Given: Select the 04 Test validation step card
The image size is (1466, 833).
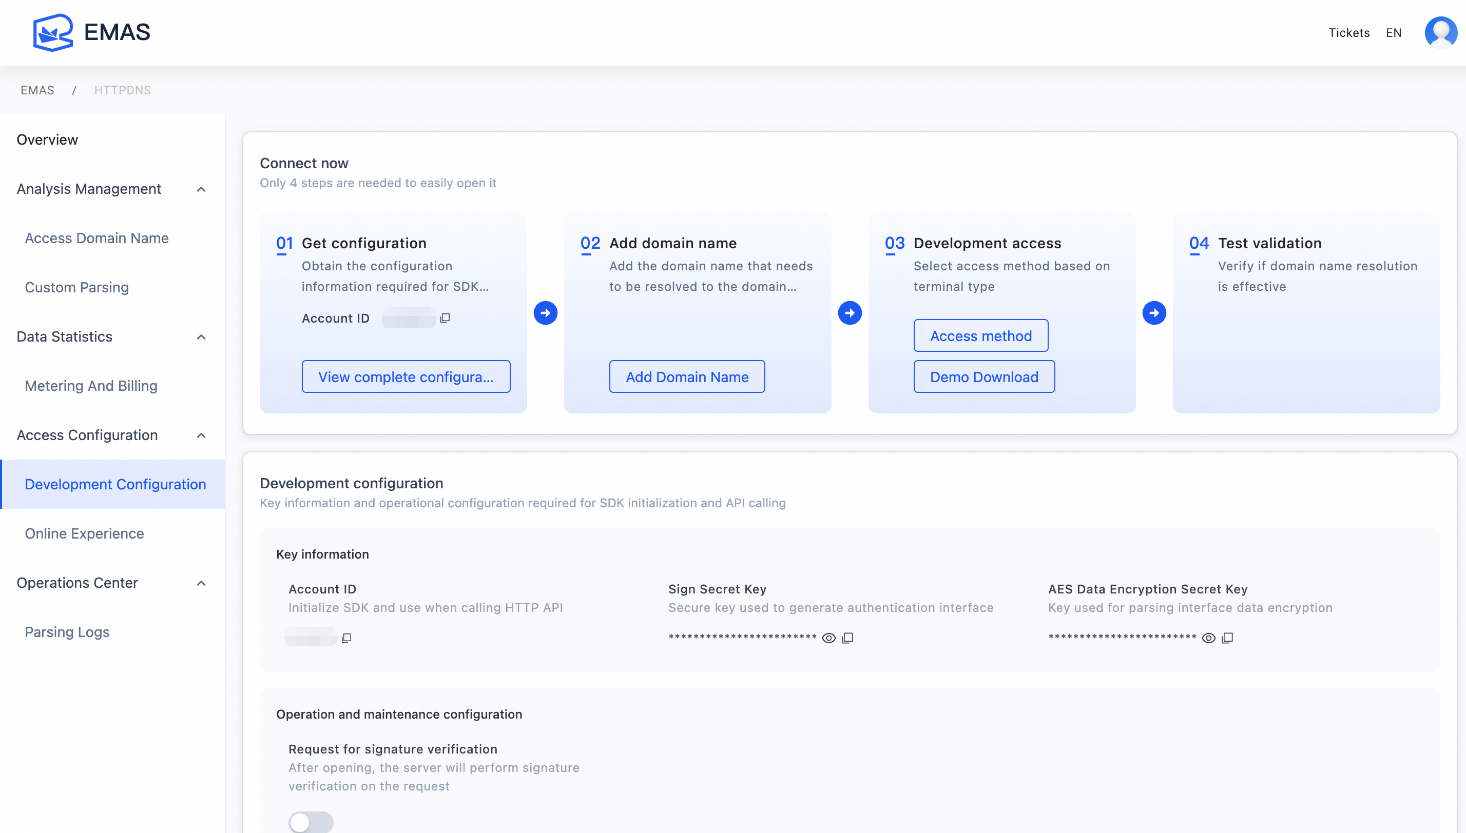Looking at the screenshot, I should pyautogui.click(x=1306, y=313).
